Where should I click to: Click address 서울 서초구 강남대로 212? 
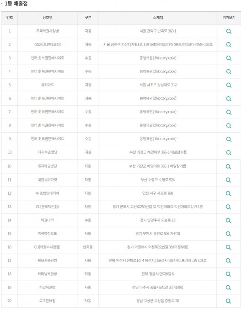pos(158,85)
